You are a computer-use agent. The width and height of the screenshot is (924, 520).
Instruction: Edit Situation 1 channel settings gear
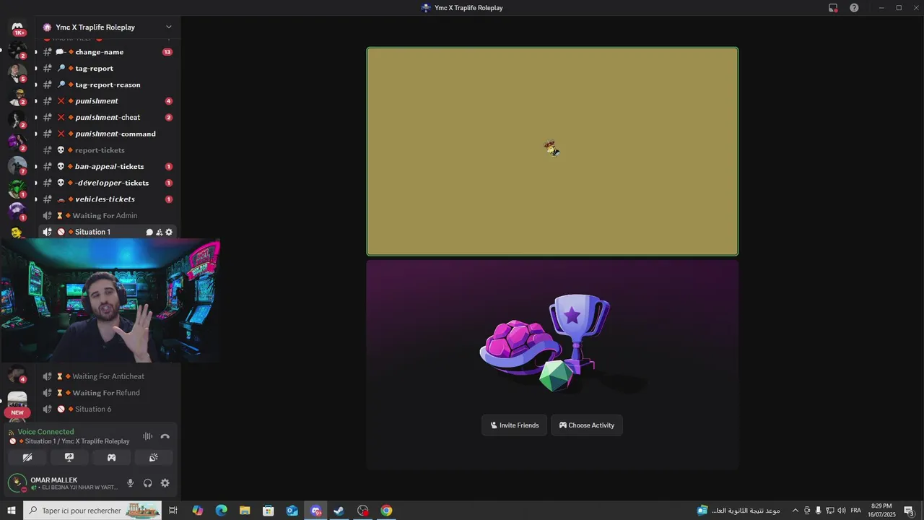(169, 232)
